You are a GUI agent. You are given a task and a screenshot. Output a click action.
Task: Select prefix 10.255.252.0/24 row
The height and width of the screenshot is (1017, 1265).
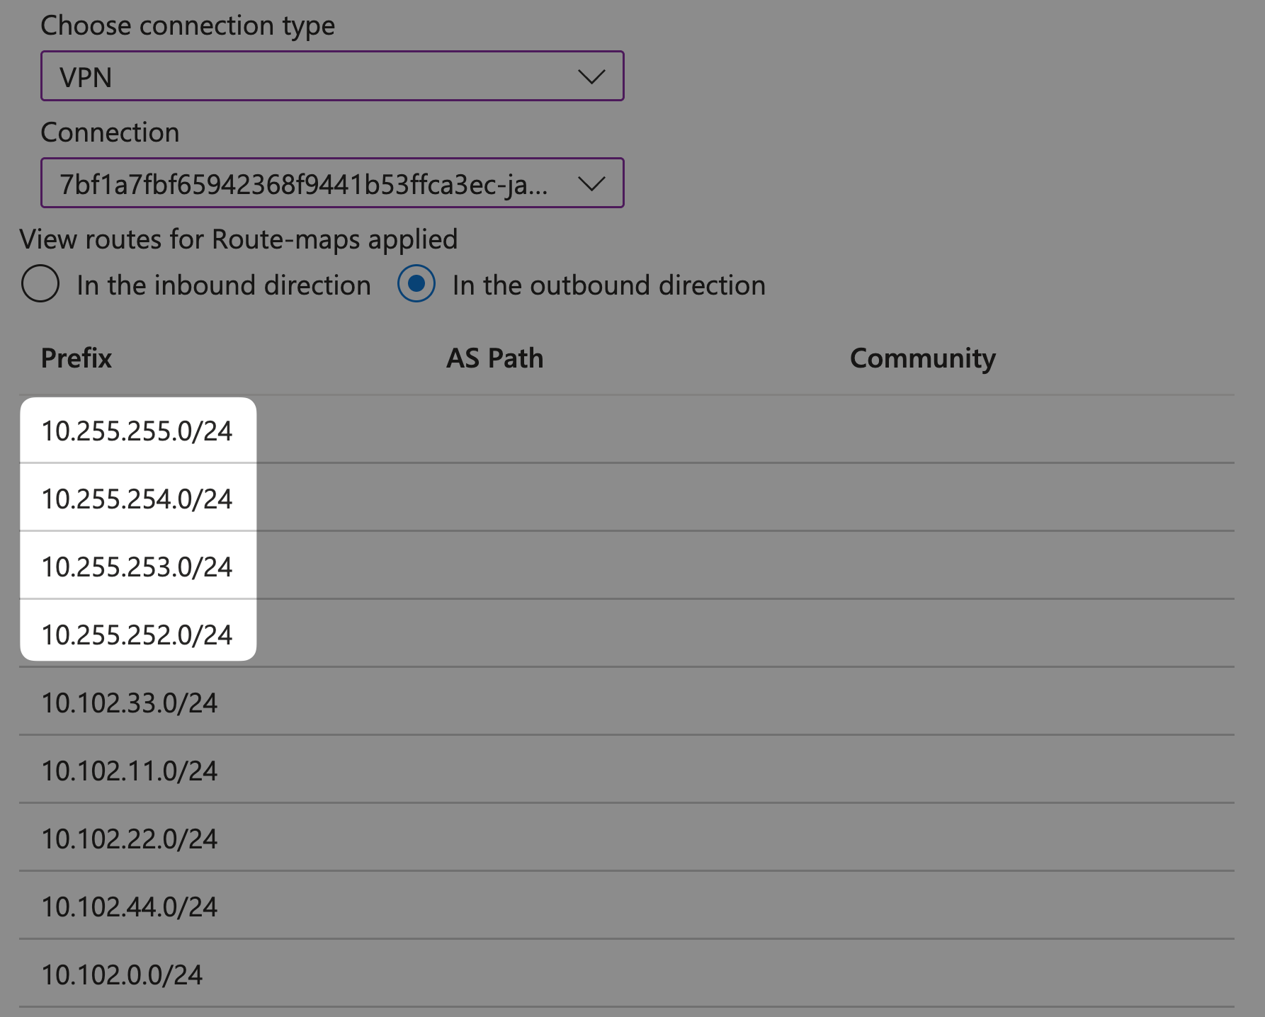coord(627,634)
